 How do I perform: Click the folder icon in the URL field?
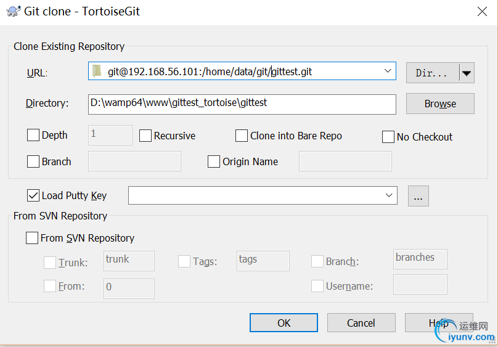click(97, 71)
